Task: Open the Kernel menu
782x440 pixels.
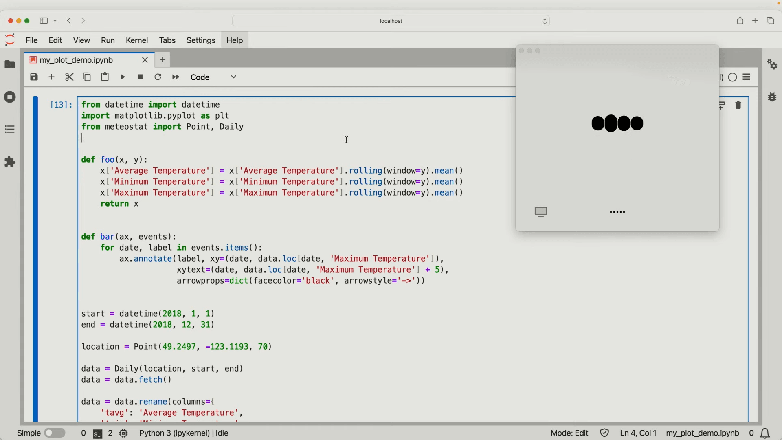Action: [x=137, y=40]
